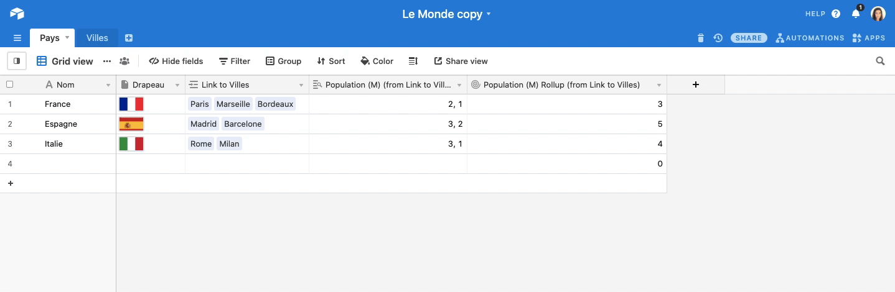Open the France flag thumbnail
The image size is (895, 292).
click(x=131, y=104)
